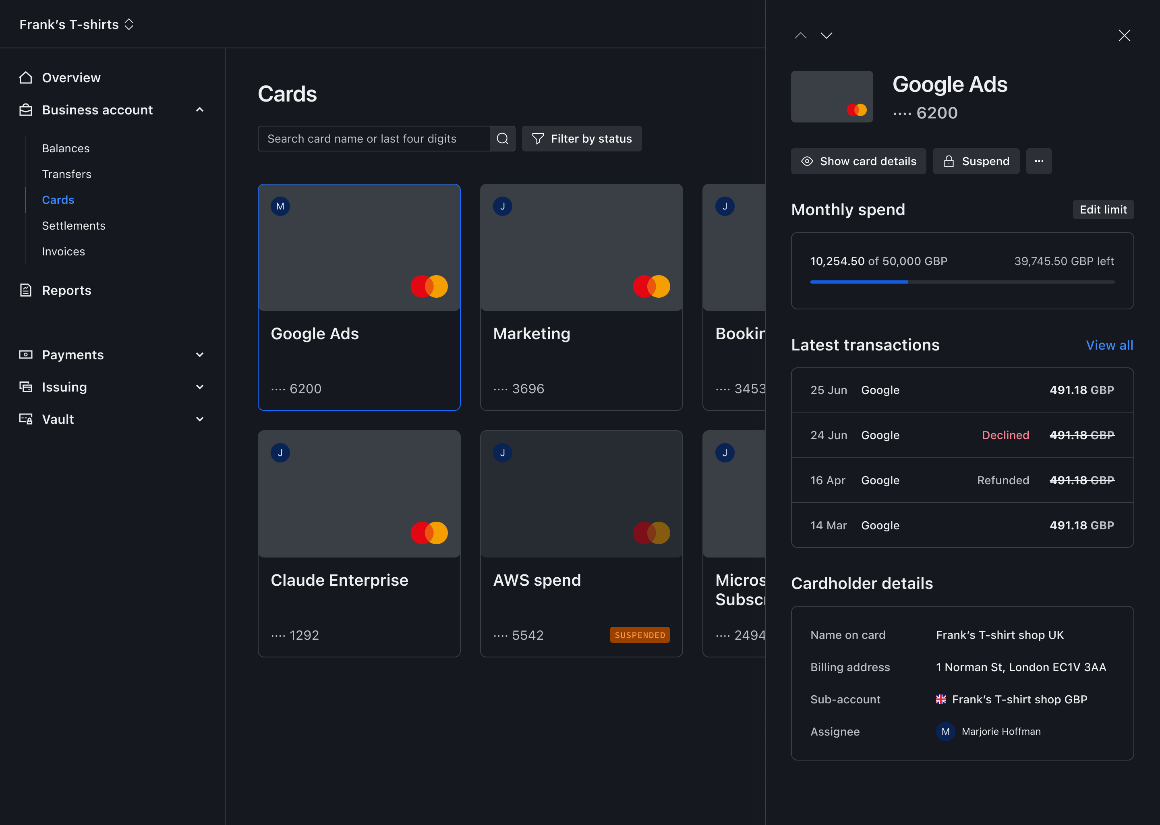The image size is (1160, 825).
Task: Click the J avatar on AWS spend card
Action: [502, 453]
